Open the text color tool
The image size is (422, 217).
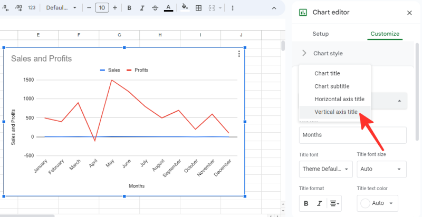[x=168, y=8]
